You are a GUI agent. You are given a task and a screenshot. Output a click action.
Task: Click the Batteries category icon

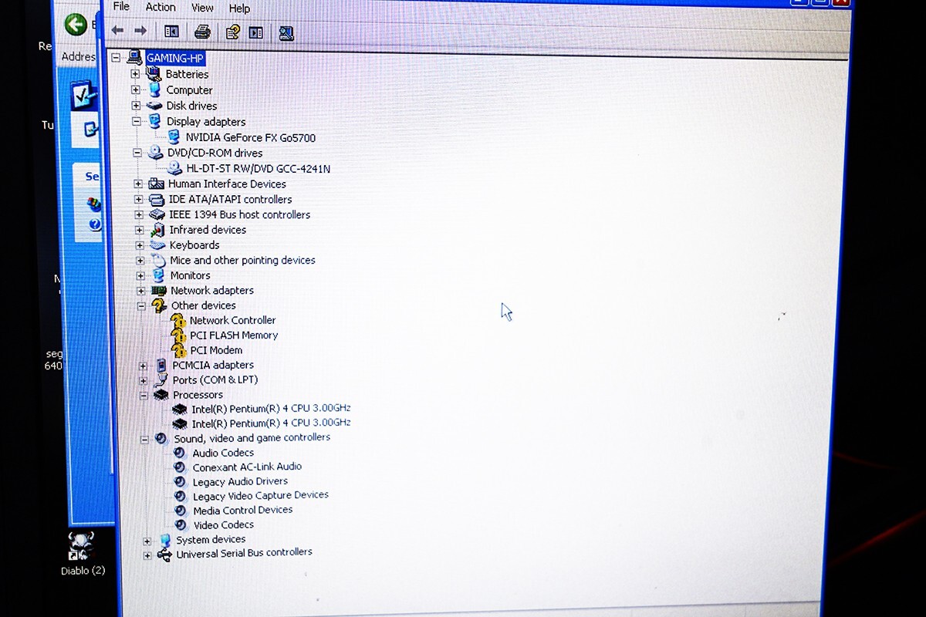coord(153,74)
